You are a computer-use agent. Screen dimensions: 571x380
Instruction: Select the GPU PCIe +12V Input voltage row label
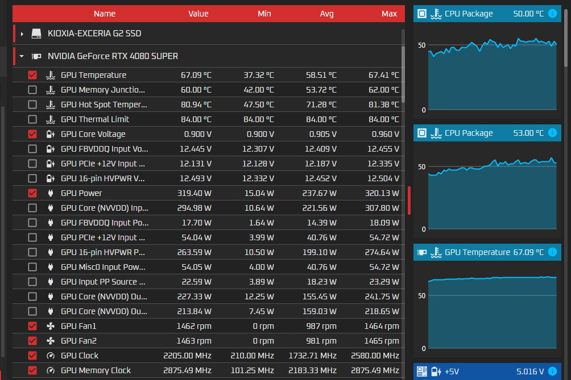click(x=103, y=164)
